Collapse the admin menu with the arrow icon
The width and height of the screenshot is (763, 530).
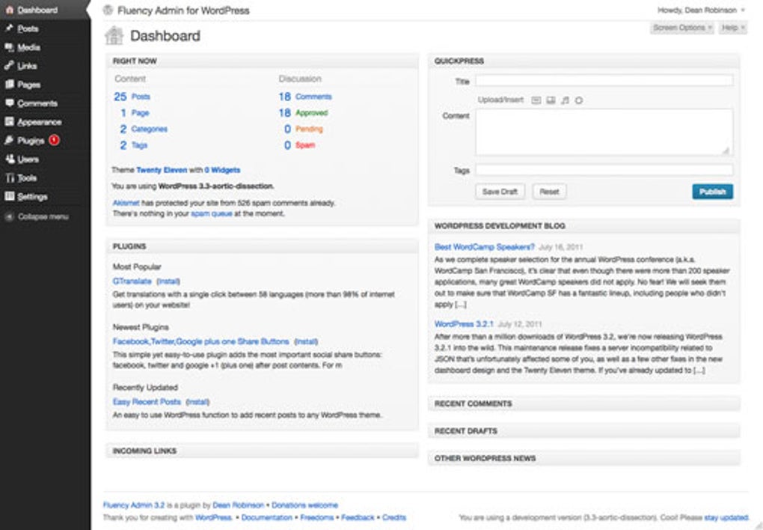pyautogui.click(x=8, y=216)
